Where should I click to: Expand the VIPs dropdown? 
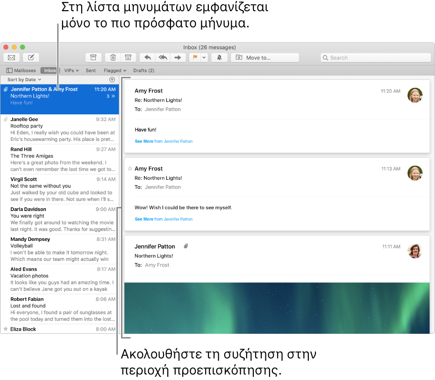[x=71, y=70]
